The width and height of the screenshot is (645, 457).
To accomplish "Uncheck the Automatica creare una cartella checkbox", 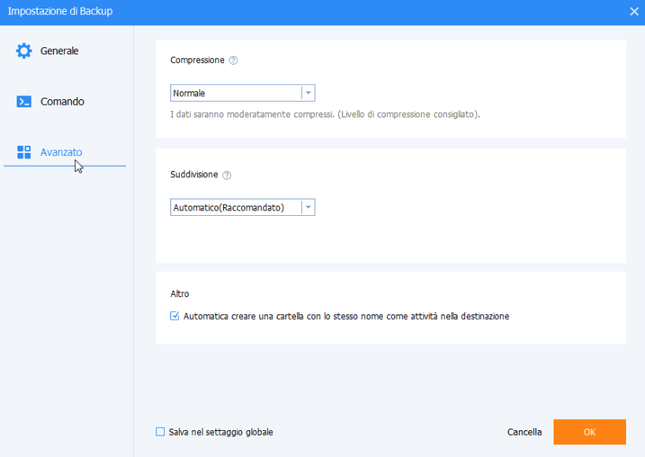I will tap(175, 316).
